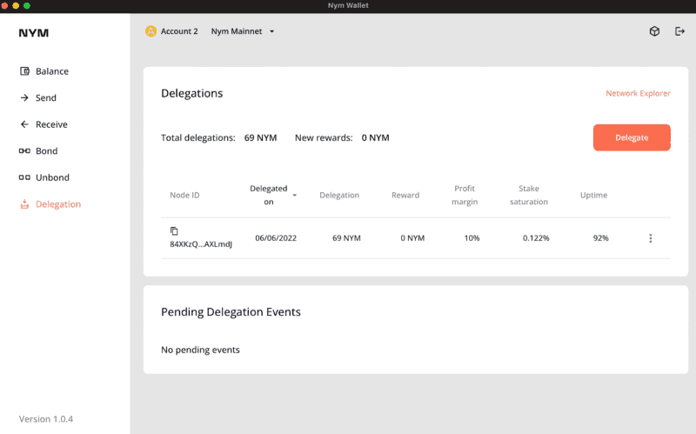This screenshot has width=696, height=434.
Task: Go to the Send menu item
Action: (46, 98)
